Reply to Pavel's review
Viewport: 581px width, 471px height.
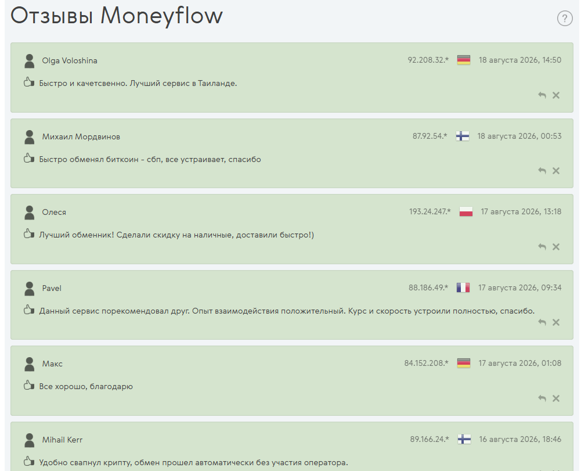coord(542,322)
